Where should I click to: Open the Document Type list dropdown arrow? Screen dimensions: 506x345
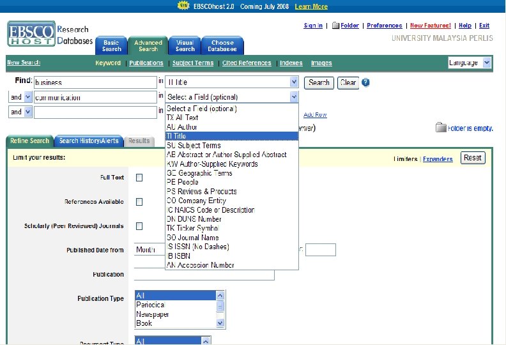click(206, 341)
